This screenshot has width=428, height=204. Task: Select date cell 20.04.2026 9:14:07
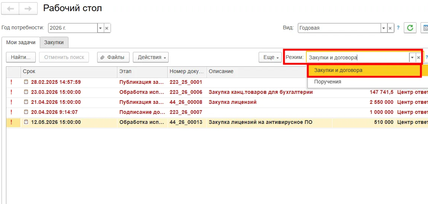(x=55, y=112)
